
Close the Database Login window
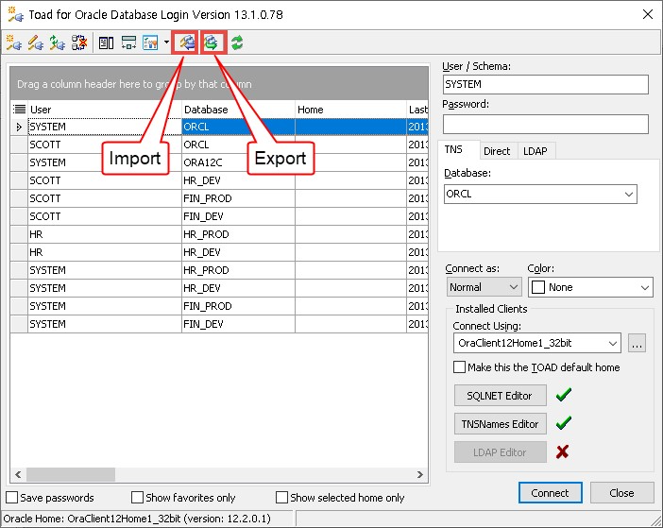647,14
